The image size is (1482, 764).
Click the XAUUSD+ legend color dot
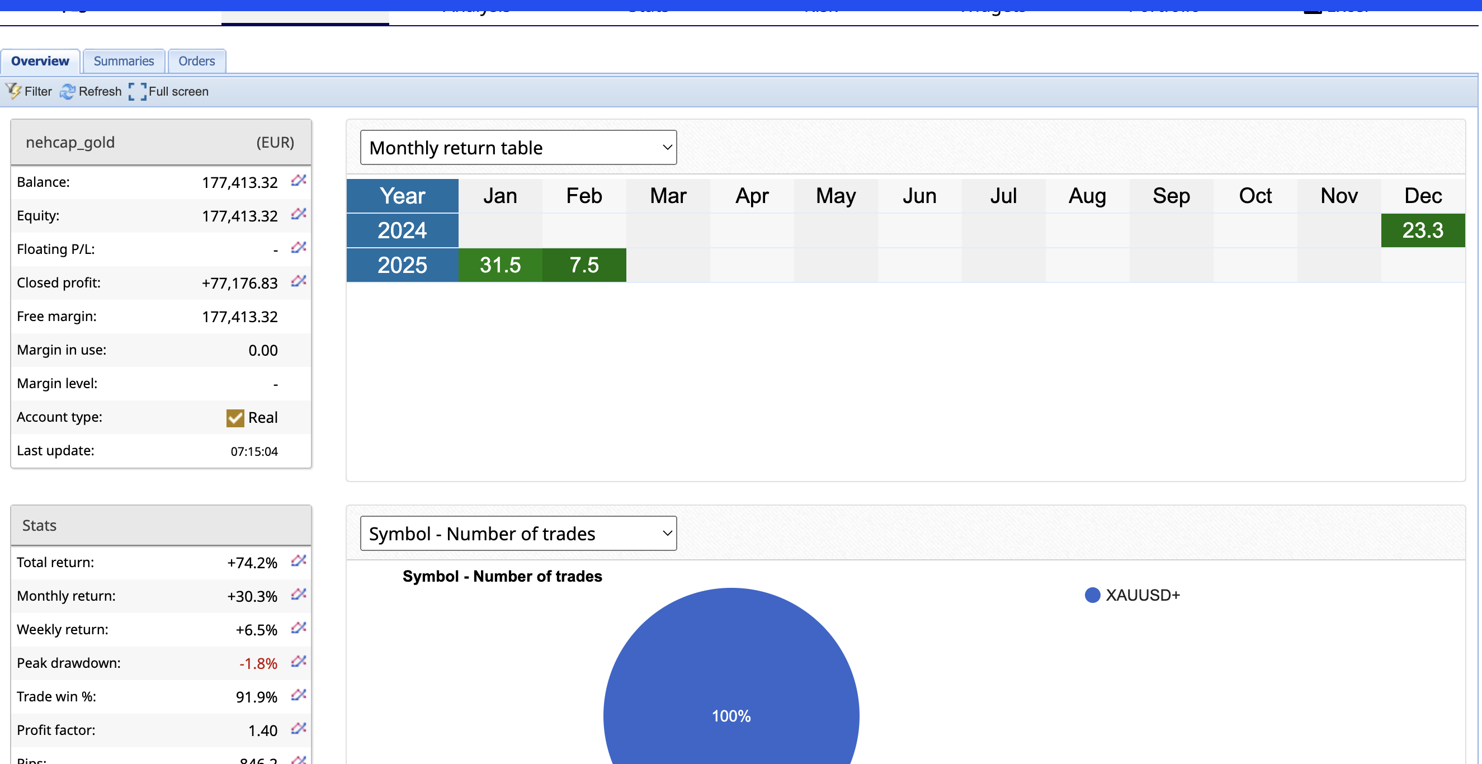1092,595
